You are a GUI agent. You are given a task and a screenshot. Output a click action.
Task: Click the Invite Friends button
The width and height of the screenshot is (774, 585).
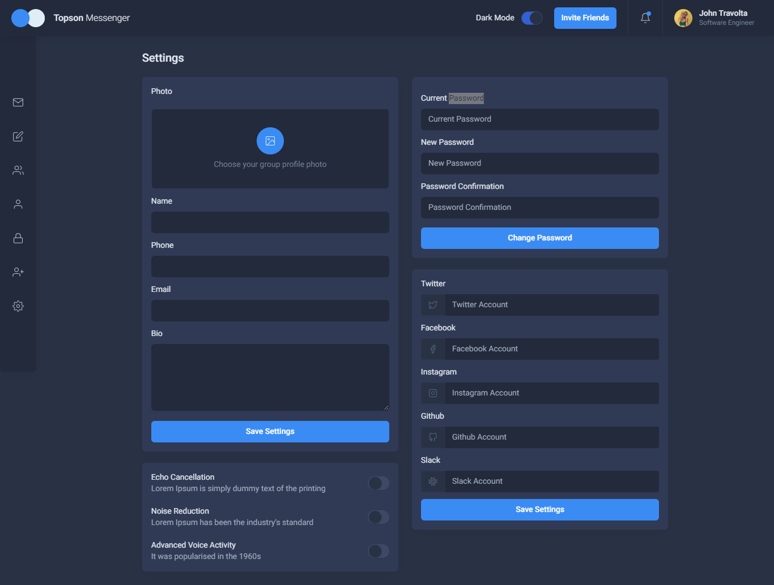585,18
